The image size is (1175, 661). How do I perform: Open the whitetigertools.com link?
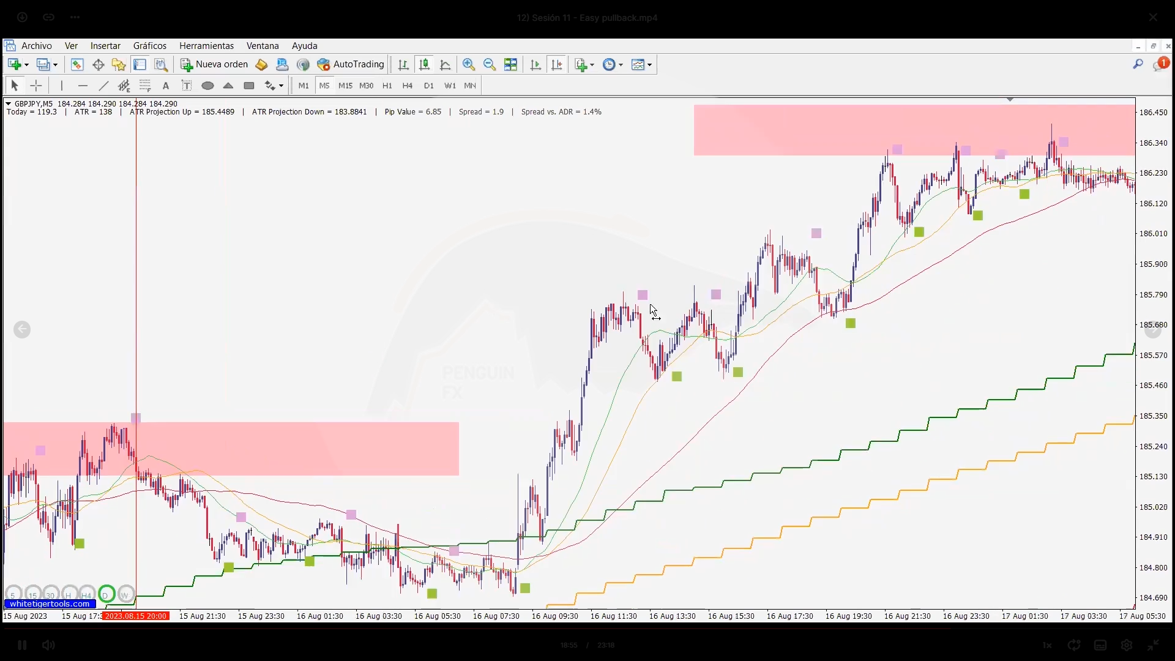(50, 604)
